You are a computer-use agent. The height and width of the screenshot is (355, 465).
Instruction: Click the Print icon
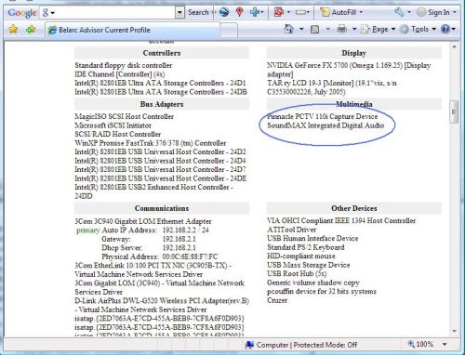tap(341, 29)
